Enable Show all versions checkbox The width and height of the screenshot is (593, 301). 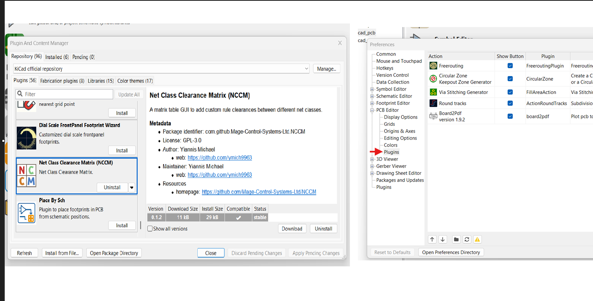point(150,229)
